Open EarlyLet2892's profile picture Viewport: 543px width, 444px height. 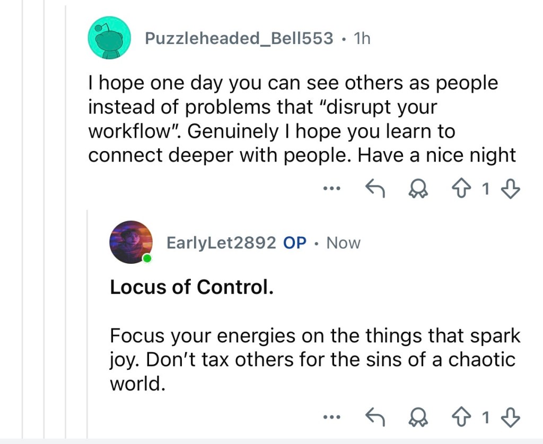[130, 242]
